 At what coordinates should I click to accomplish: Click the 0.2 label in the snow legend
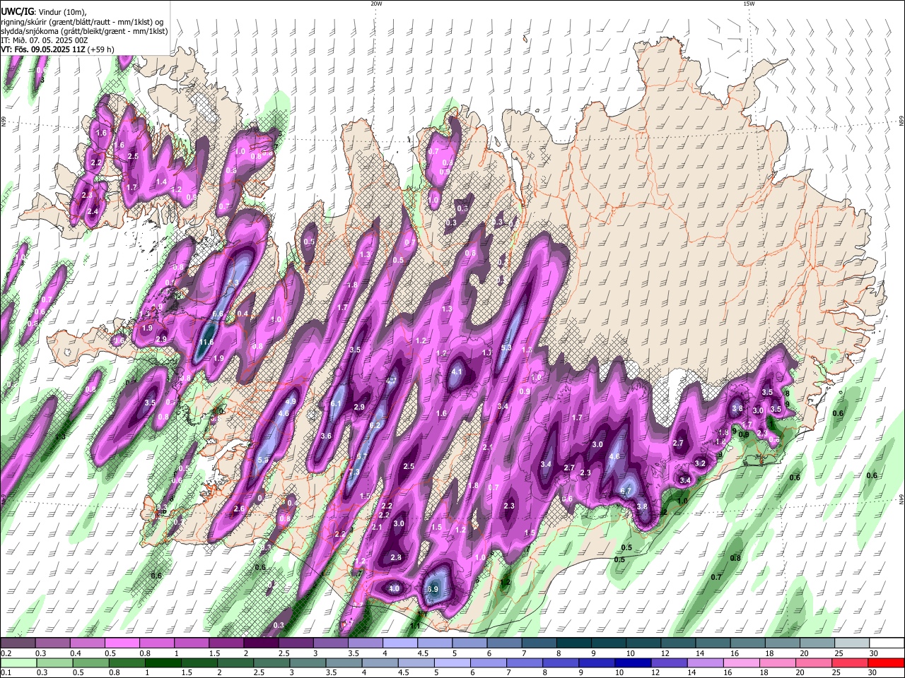(x=6, y=653)
